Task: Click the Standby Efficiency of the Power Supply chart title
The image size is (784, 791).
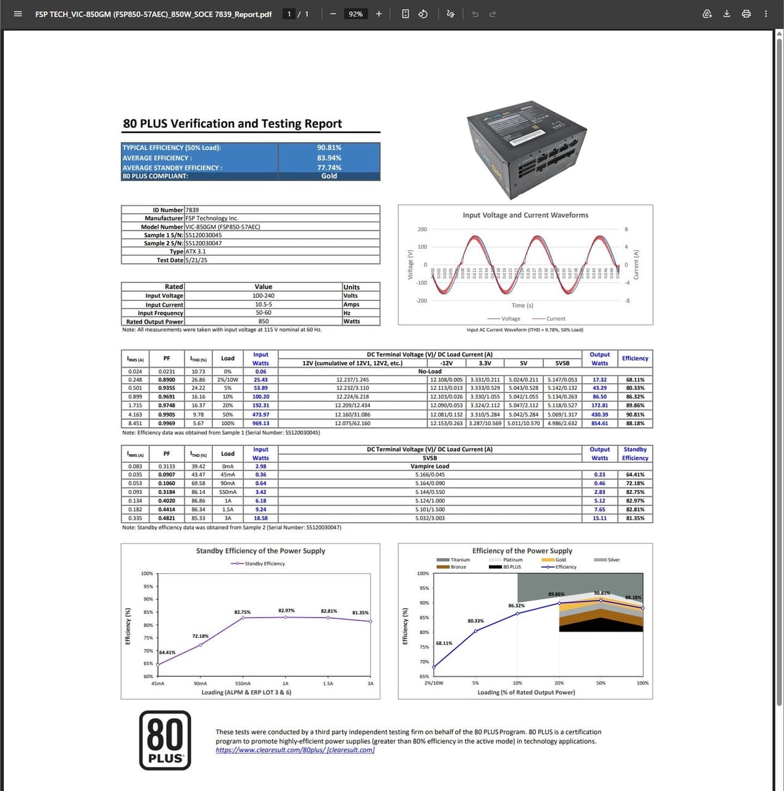Action: [x=261, y=551]
